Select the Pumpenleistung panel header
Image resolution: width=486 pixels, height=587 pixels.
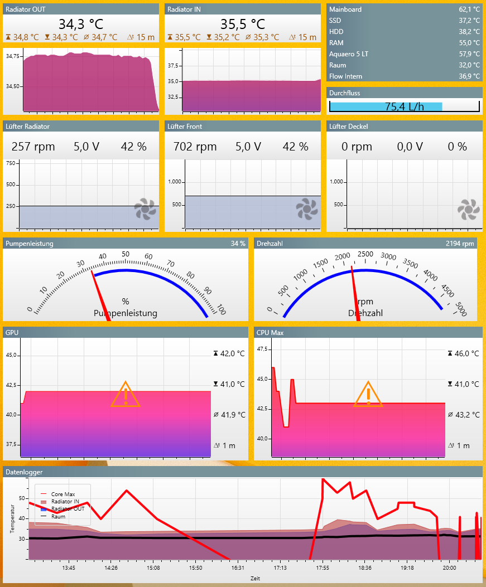[x=125, y=244]
